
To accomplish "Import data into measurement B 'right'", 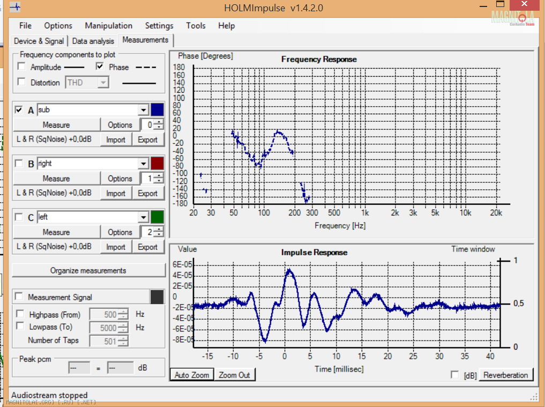I will (116, 194).
